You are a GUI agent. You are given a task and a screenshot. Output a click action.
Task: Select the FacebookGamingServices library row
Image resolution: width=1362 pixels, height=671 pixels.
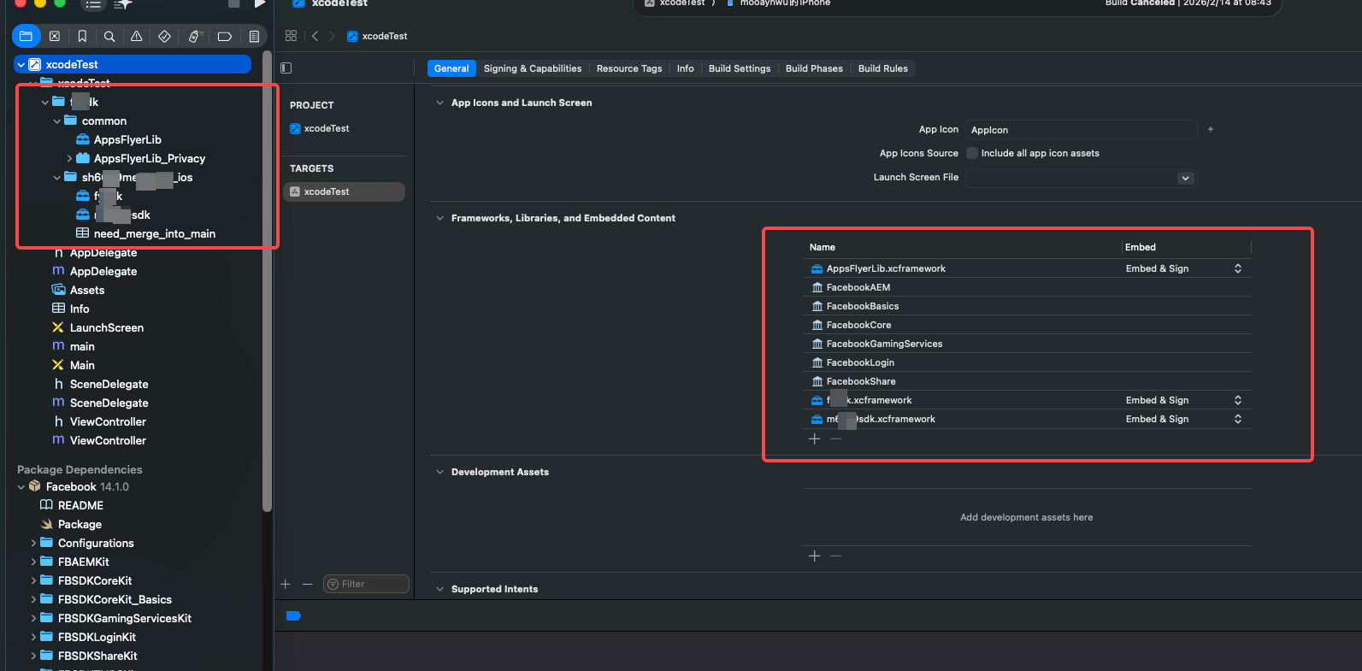(1027, 344)
